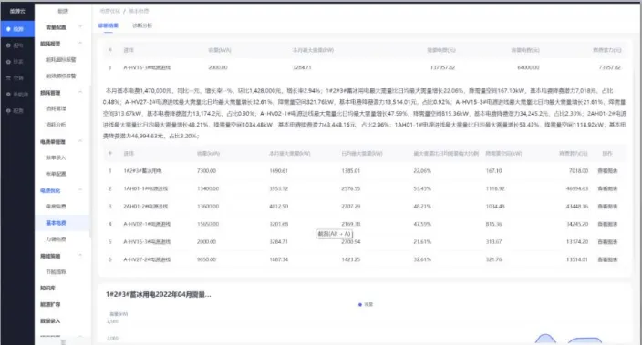
Task: Open 损耗管理 submenu item
Action: (x=56, y=108)
